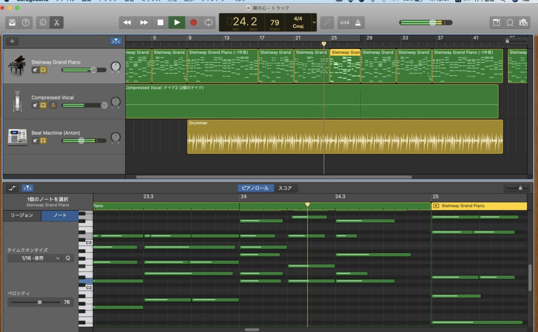Switch to the スコア tab
Screen dimensions: 538x332
[x=286, y=188]
